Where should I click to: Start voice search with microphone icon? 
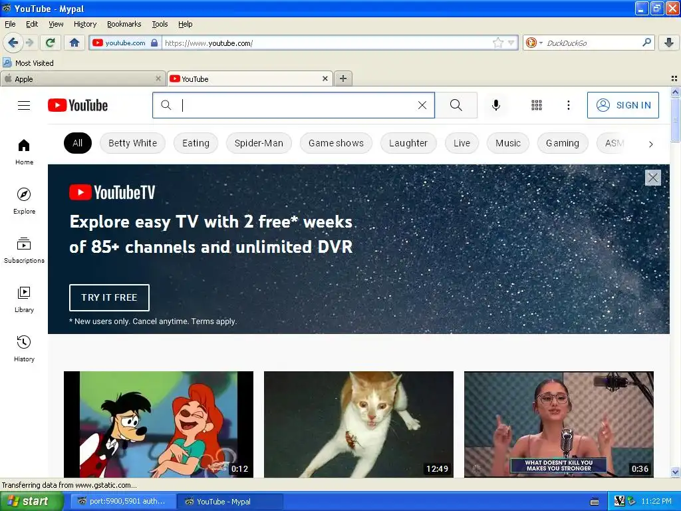pos(496,105)
